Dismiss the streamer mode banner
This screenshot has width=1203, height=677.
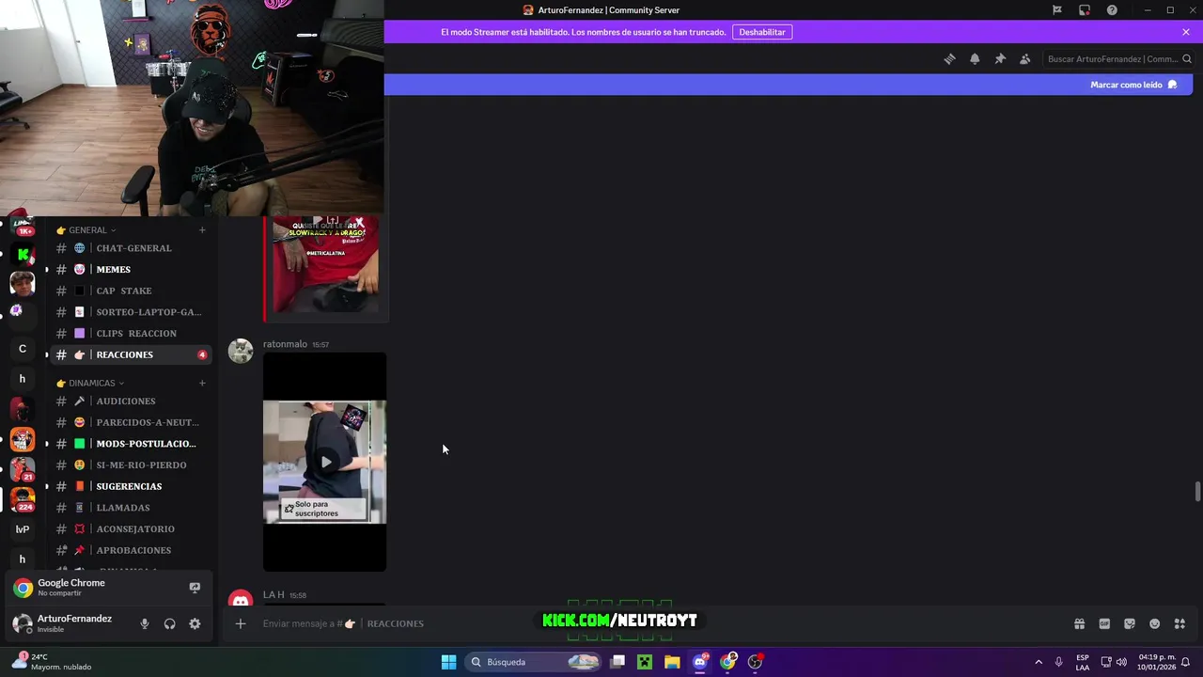click(x=1186, y=32)
